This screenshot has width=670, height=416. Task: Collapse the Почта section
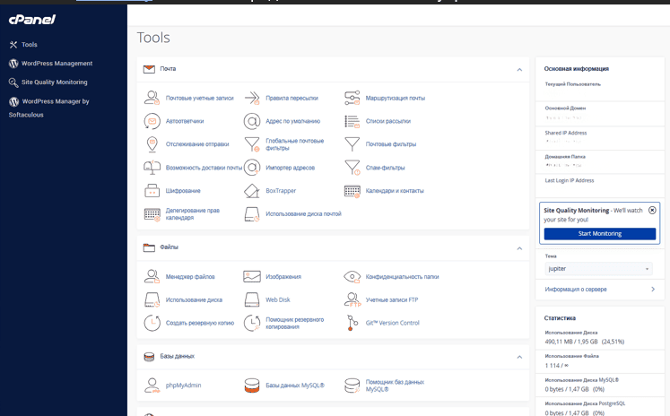pos(519,69)
